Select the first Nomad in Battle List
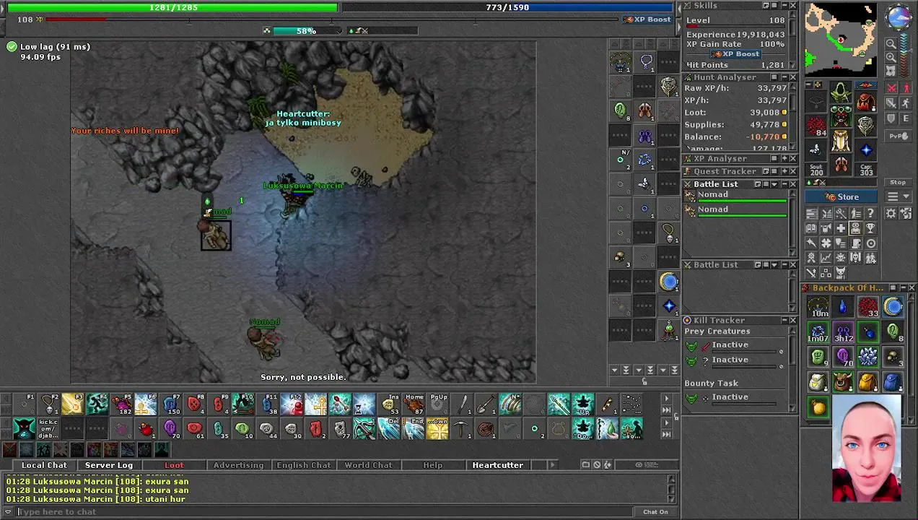 [x=735, y=196]
